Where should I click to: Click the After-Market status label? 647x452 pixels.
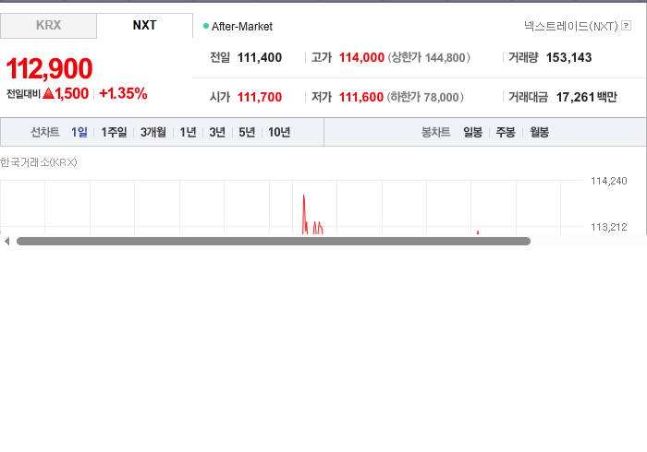click(242, 27)
